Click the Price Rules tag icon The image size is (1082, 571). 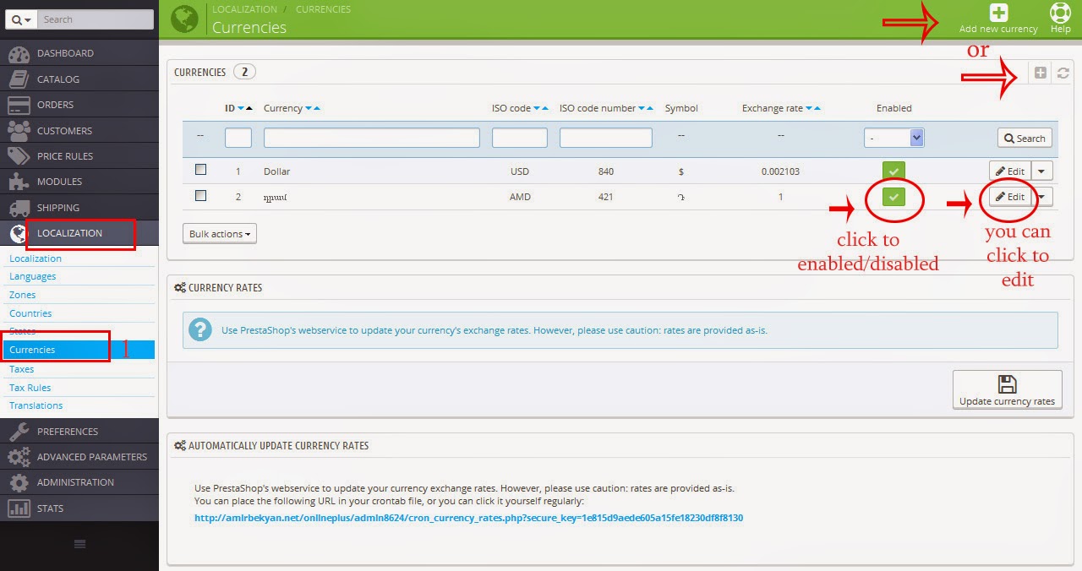tap(19, 156)
